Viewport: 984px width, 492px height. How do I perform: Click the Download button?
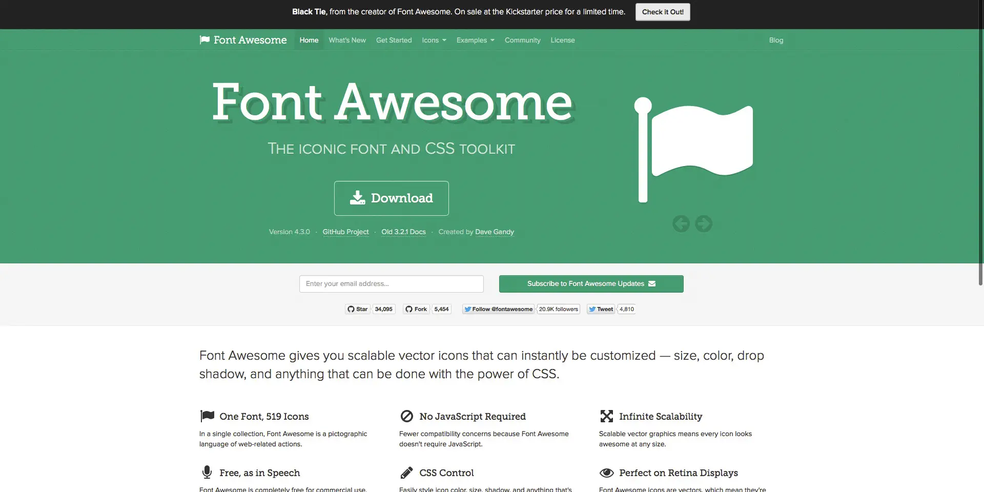[392, 198]
